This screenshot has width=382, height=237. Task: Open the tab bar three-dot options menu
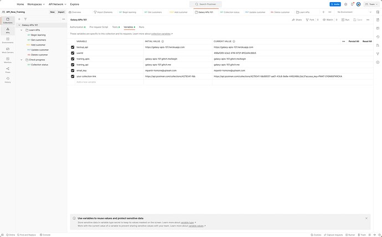[x=329, y=12]
